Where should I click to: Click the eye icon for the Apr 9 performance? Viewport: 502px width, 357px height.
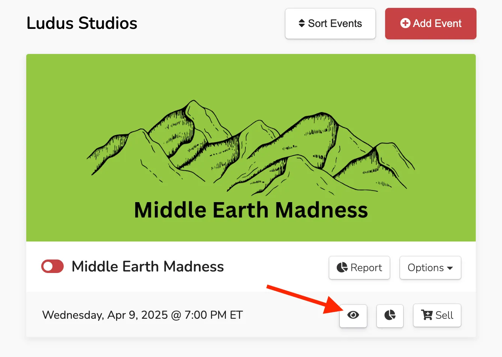(x=353, y=315)
